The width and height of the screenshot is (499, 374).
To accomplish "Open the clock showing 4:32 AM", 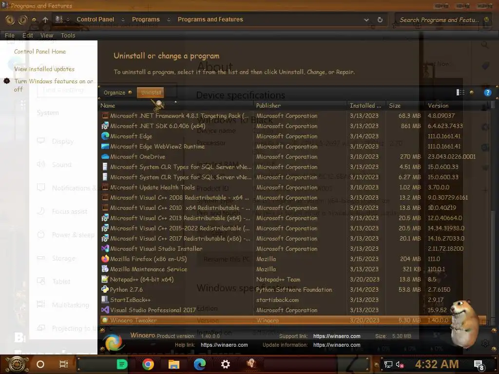I will coord(437,364).
